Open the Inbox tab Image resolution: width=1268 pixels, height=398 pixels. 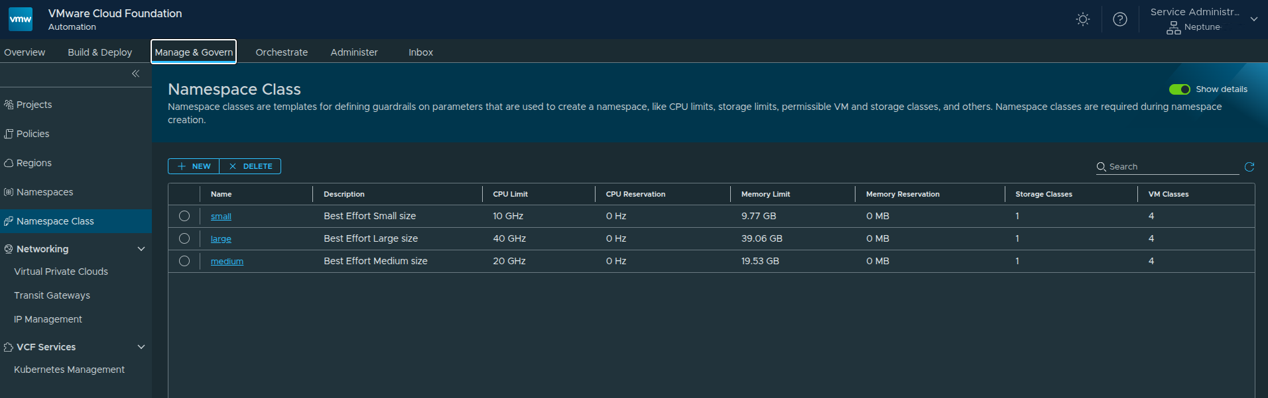420,52
